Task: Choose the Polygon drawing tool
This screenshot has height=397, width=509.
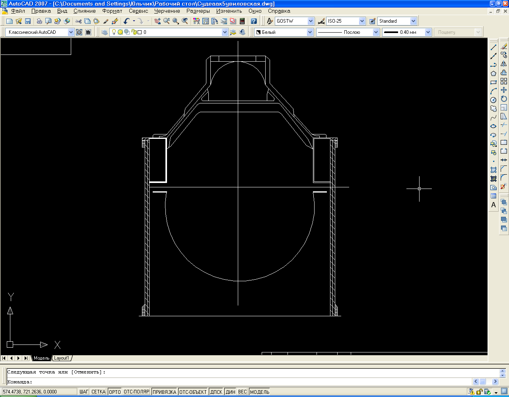Action: tap(493, 74)
